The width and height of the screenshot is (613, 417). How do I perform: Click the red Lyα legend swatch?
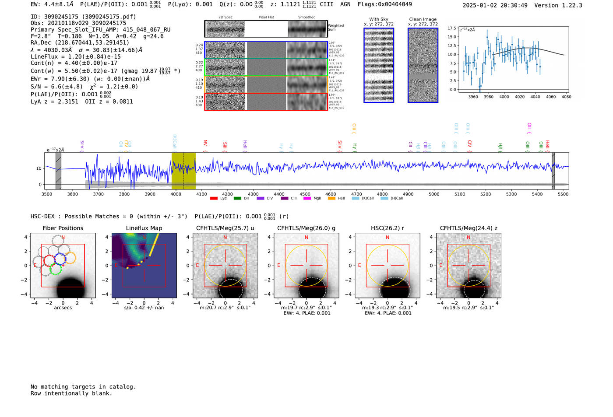click(214, 199)
